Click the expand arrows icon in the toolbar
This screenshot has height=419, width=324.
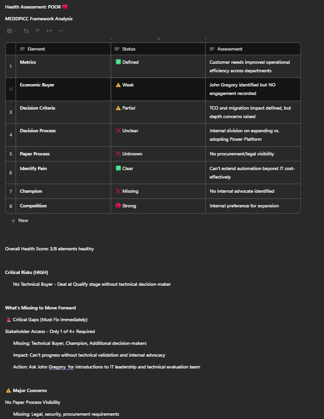(49, 30)
